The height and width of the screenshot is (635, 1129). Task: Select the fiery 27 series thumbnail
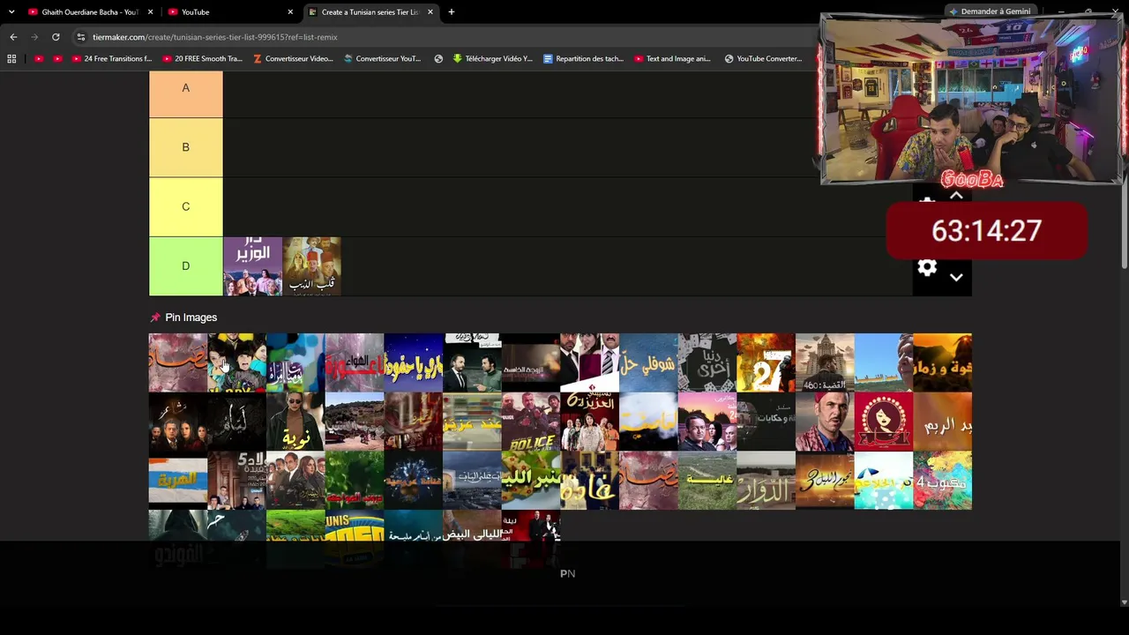[x=766, y=362]
